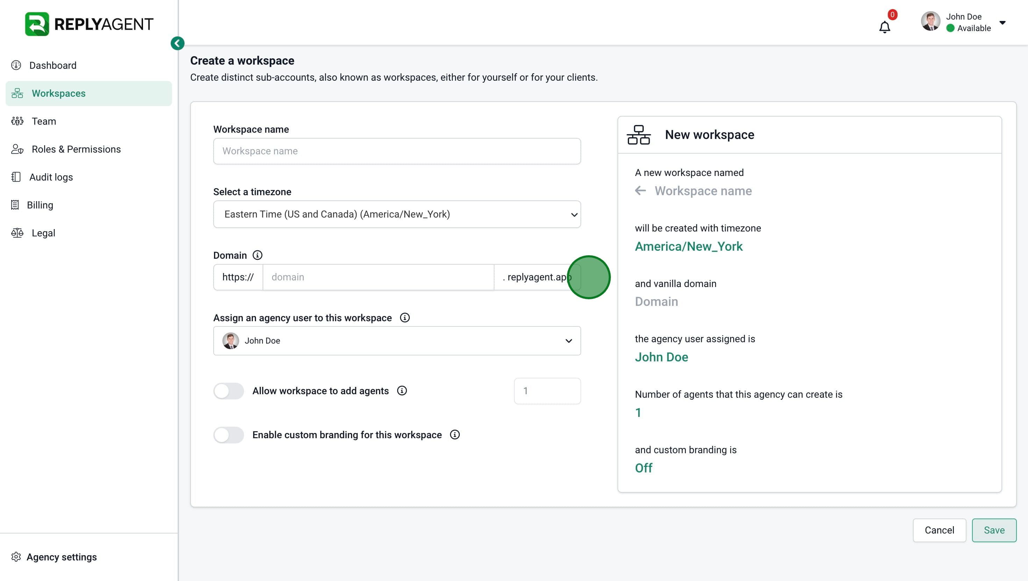The image size is (1028, 581).
Task: Expand the agency user John Doe dropdown
Action: pos(396,341)
